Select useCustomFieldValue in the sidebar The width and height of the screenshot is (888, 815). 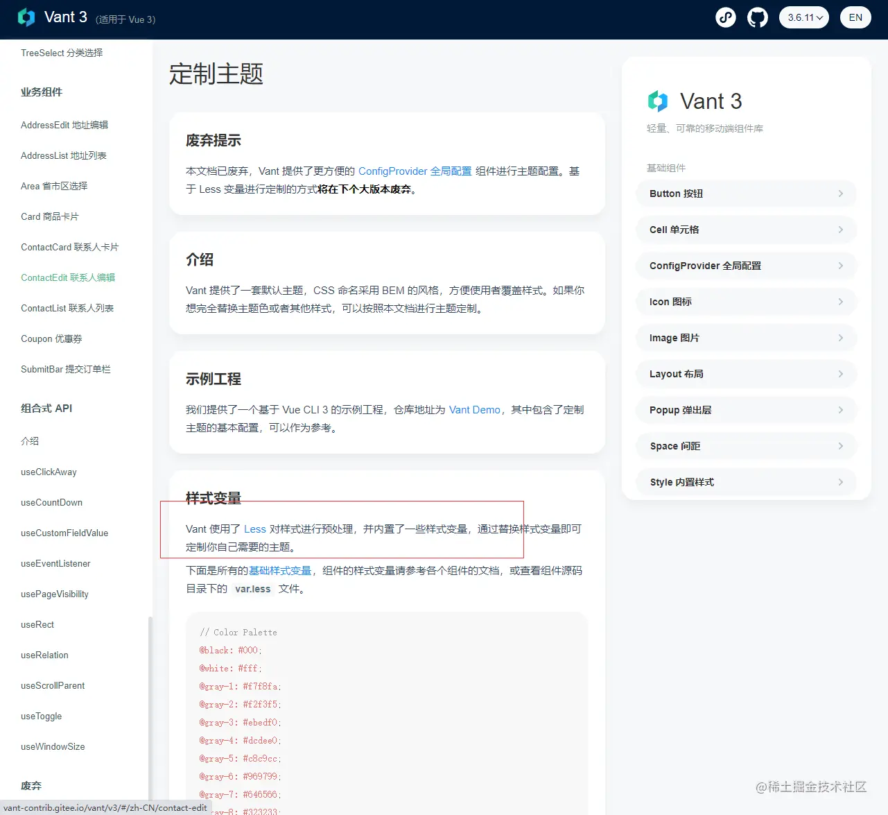click(x=64, y=533)
